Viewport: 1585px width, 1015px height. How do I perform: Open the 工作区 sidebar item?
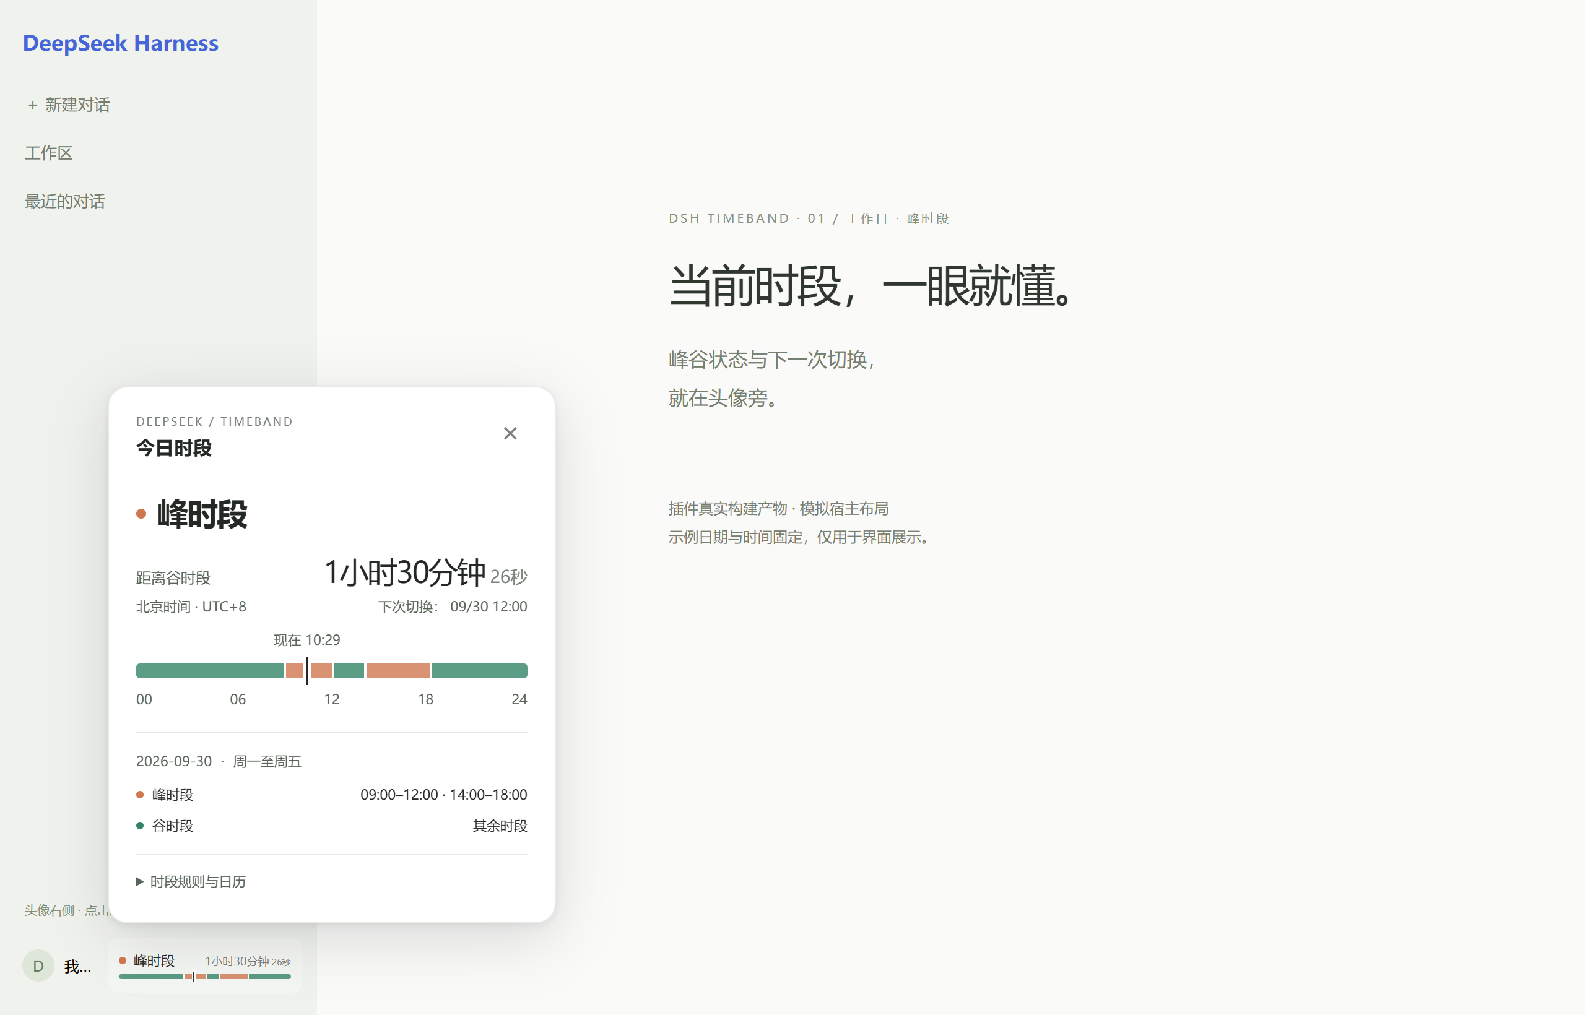49,153
